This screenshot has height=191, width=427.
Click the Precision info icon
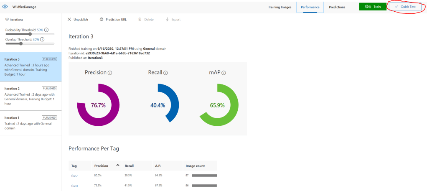(110, 73)
